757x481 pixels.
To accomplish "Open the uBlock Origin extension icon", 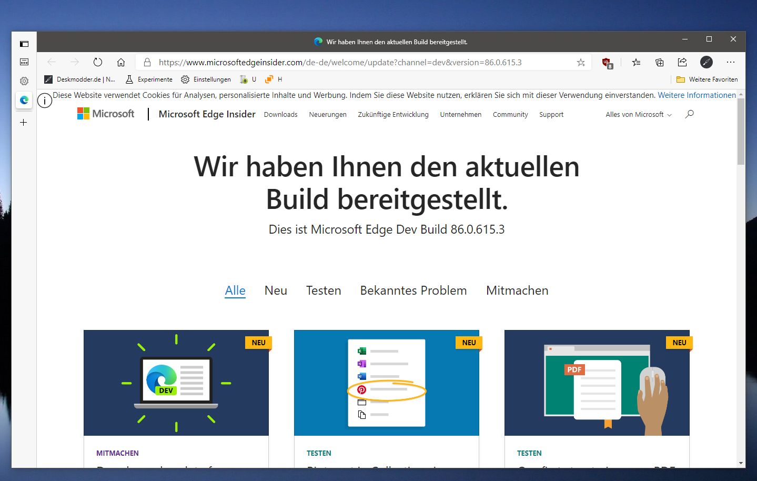I will point(607,63).
